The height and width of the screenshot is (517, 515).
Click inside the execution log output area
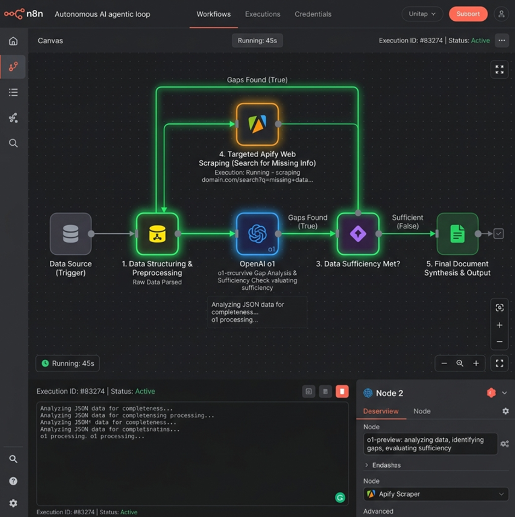192,453
